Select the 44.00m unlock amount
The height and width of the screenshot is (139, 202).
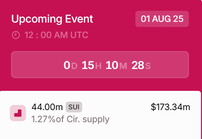point(47,107)
